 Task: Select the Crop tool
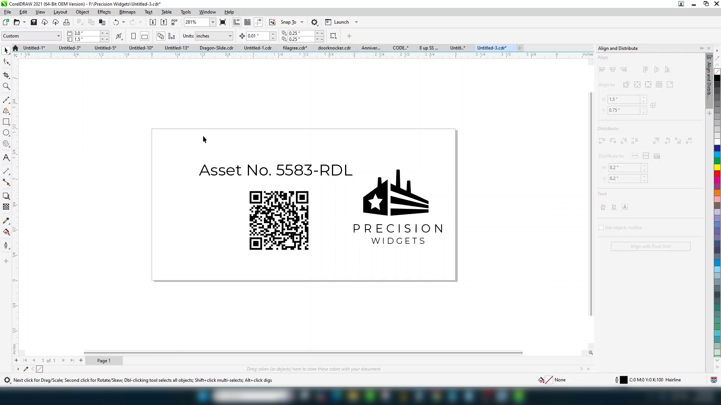pos(6,75)
